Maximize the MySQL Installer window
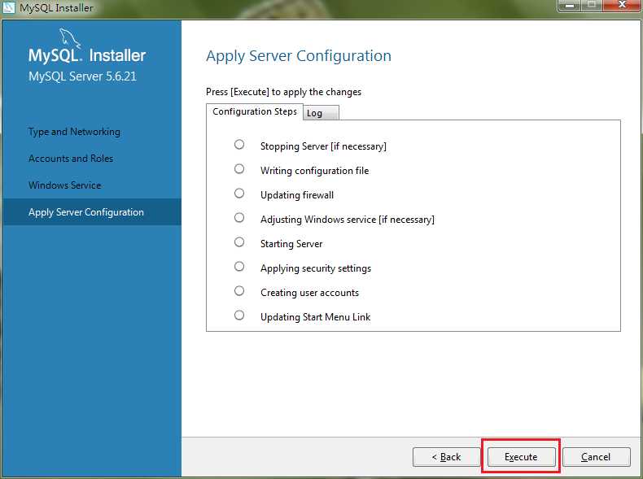Image resolution: width=643 pixels, height=479 pixels. click(x=592, y=6)
